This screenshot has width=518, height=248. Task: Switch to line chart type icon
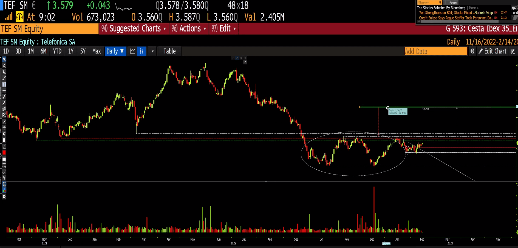132,51
